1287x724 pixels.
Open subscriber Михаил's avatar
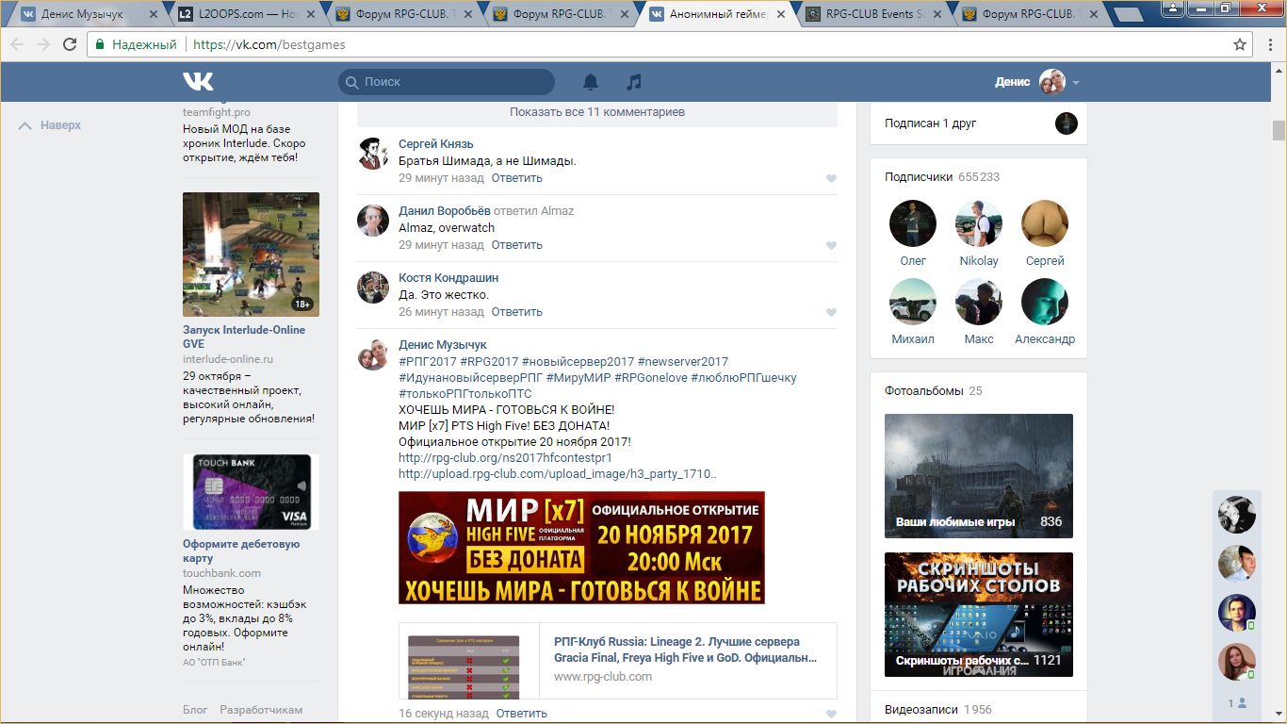coord(913,302)
